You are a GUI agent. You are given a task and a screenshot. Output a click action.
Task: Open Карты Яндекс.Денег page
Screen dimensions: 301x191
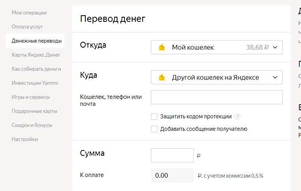pyautogui.click(x=36, y=55)
